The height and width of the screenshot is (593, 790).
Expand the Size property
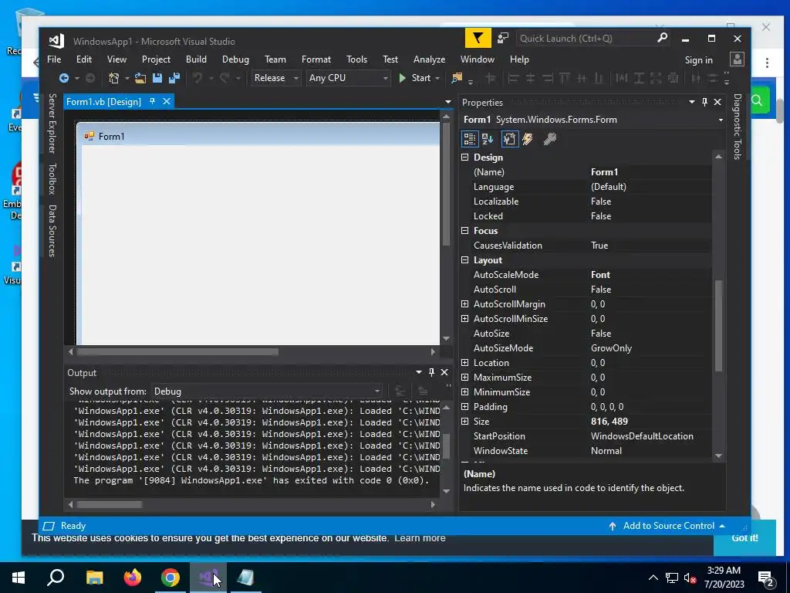pos(464,421)
